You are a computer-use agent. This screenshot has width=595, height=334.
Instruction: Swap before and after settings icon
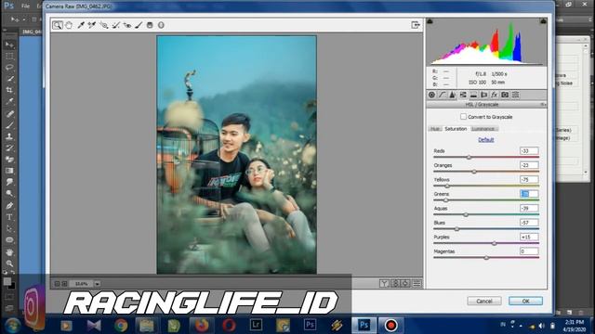point(395,283)
